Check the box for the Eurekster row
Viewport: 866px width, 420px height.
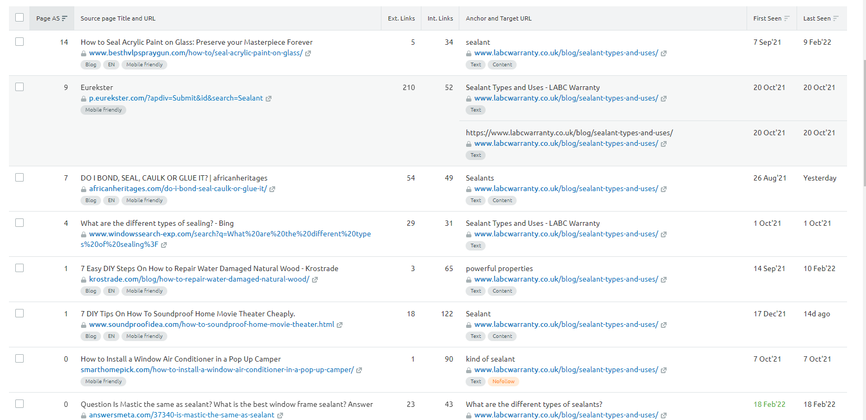[x=19, y=87]
